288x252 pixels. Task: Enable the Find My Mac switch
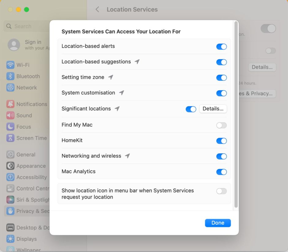[221, 125]
